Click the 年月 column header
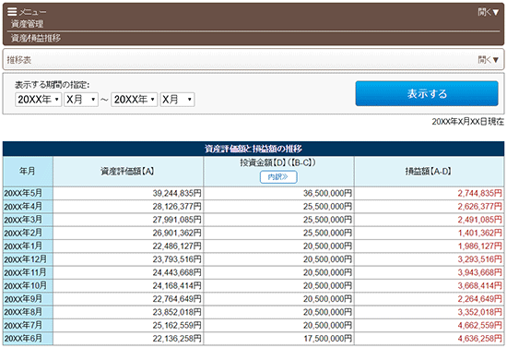The height and width of the screenshot is (348, 507). pos(28,172)
